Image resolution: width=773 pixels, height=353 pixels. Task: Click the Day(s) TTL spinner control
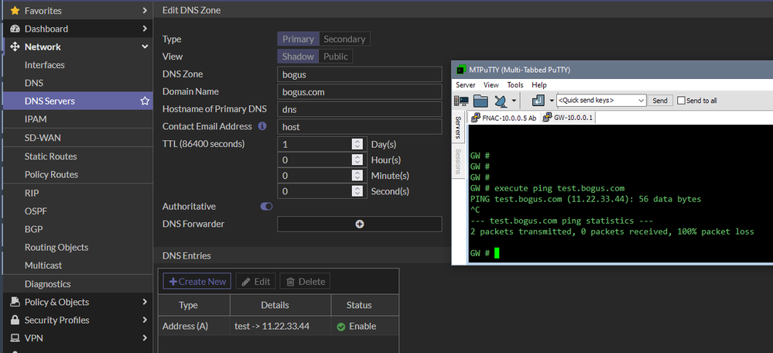[x=357, y=144]
